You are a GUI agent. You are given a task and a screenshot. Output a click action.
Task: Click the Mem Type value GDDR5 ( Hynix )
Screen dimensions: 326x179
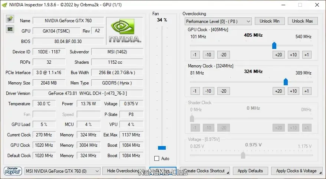pos(117,83)
